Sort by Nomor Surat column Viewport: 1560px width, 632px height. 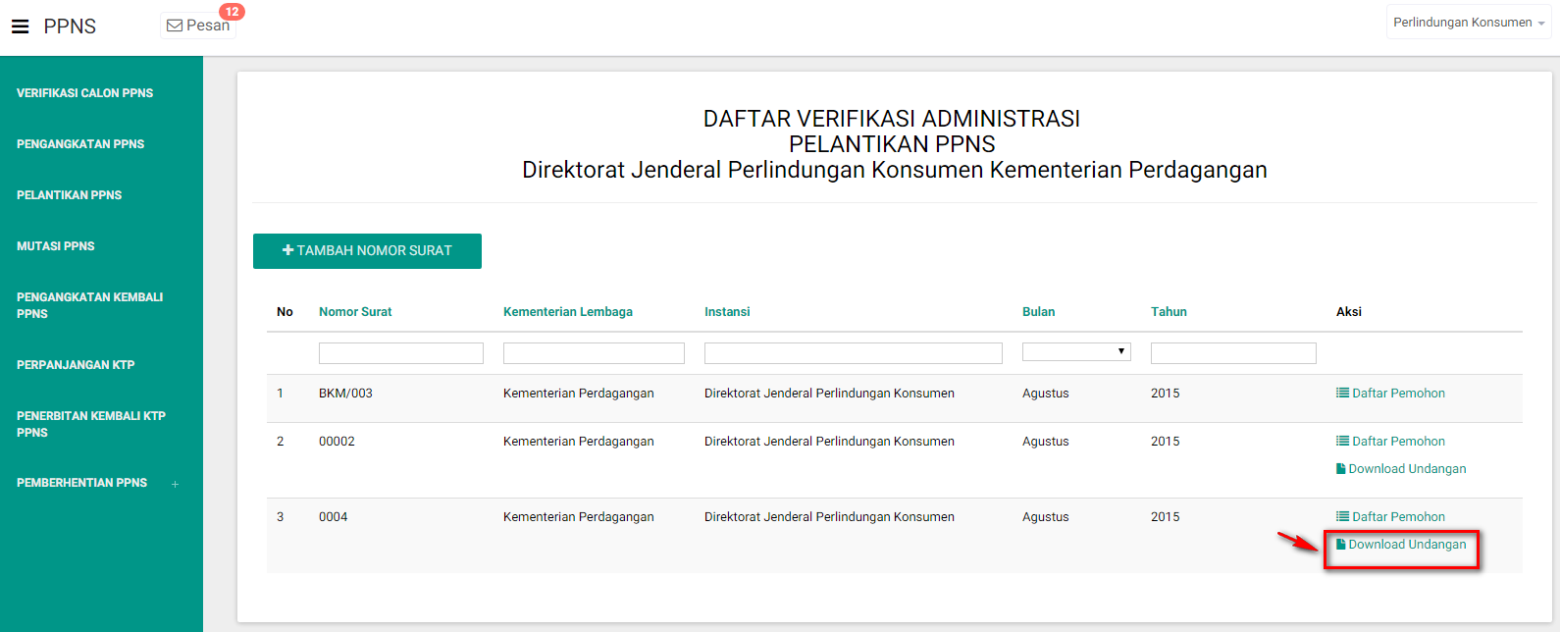click(x=355, y=312)
